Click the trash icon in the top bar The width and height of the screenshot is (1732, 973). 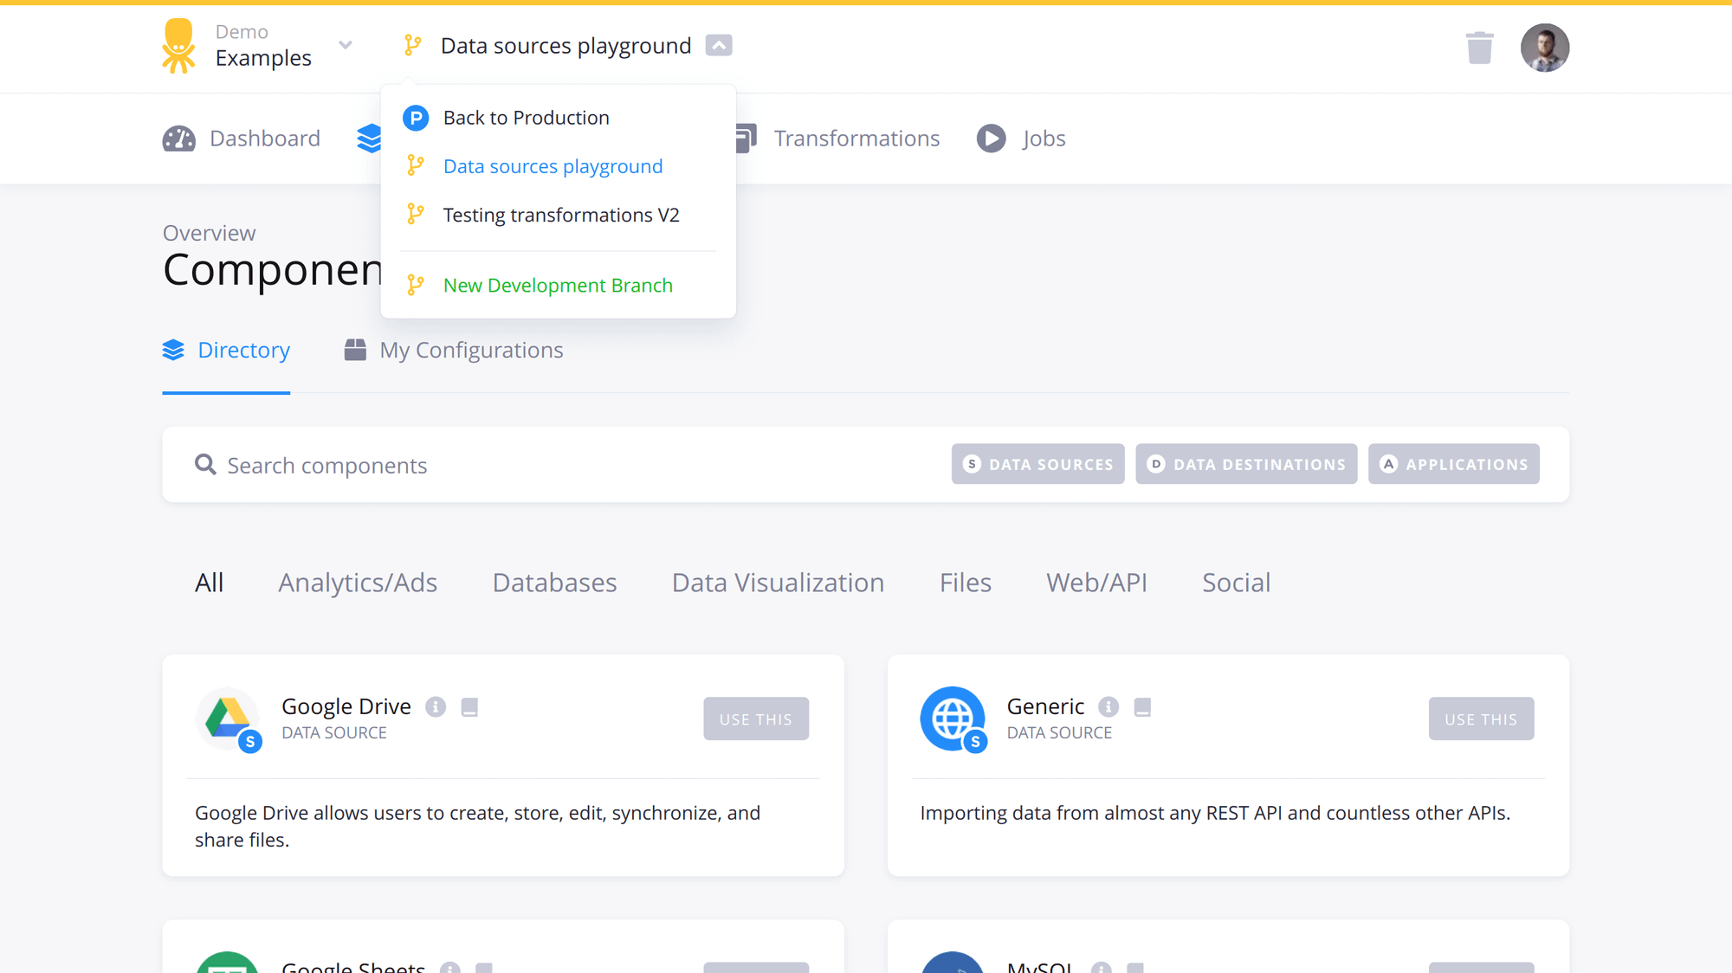point(1480,48)
